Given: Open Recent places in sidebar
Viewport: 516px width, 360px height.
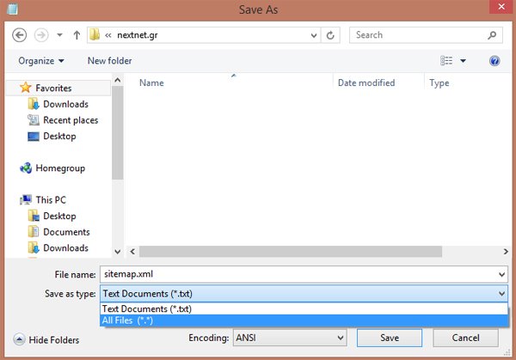Looking at the screenshot, I should pyautogui.click(x=71, y=120).
